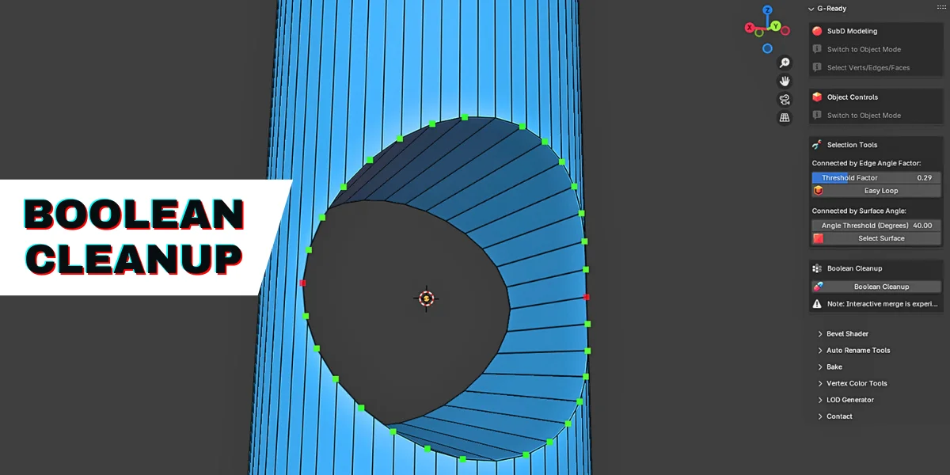The height and width of the screenshot is (475, 950).
Task: Click the Easy Loop orange icon
Action: click(x=818, y=191)
